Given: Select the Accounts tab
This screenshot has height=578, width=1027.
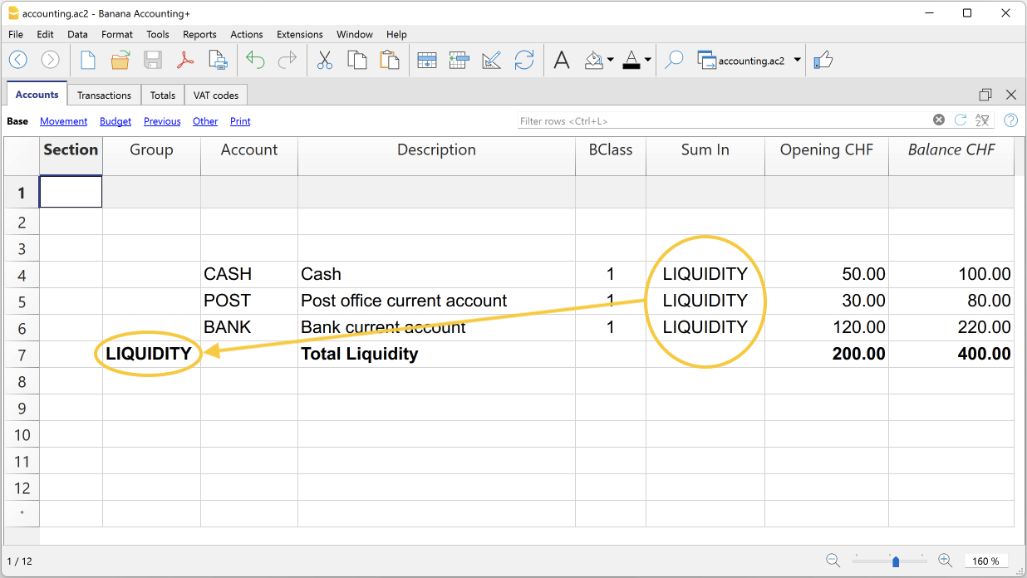Looking at the screenshot, I should [37, 94].
